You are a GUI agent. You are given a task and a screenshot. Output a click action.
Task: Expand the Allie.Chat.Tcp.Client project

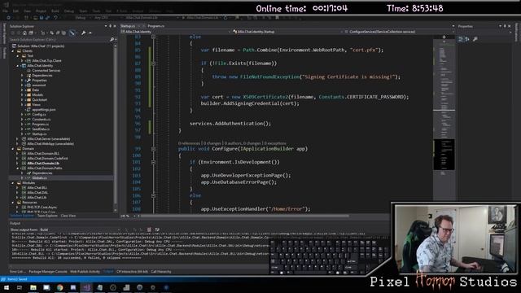pyautogui.click(x=22, y=61)
